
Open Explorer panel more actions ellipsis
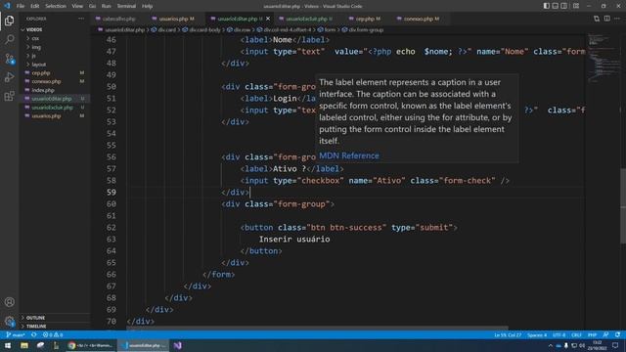(81, 19)
